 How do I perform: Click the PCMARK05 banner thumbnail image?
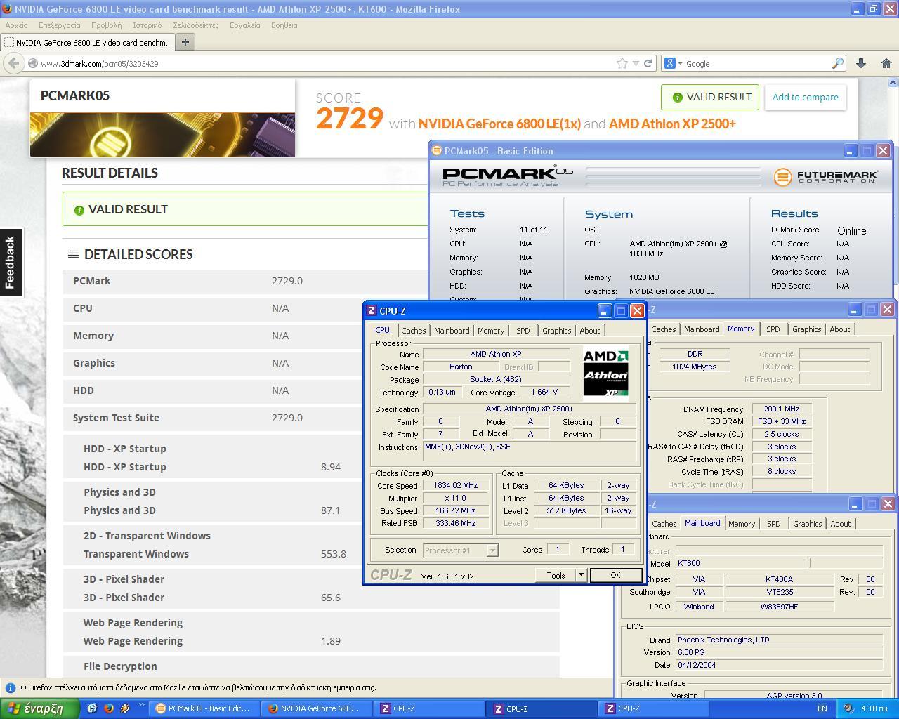pyautogui.click(x=162, y=134)
